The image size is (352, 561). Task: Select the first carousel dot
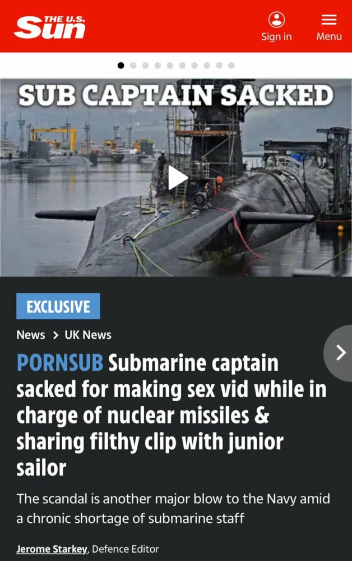(x=121, y=66)
